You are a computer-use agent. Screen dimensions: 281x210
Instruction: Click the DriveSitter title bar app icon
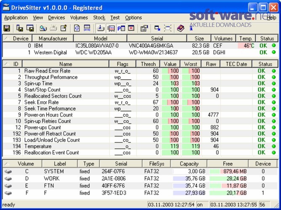click(x=6, y=8)
